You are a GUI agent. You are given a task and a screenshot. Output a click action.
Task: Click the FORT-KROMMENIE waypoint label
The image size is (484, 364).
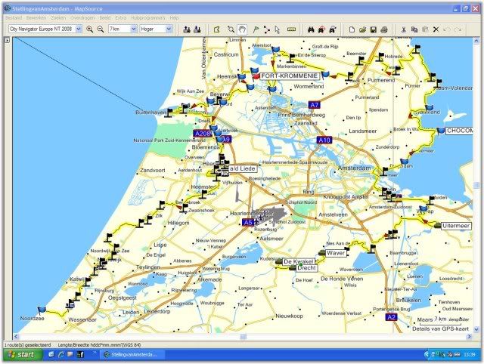coord(289,76)
